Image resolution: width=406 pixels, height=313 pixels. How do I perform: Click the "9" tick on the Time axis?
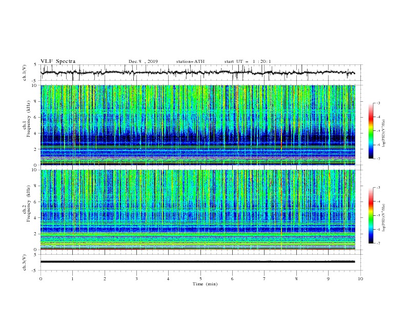coord(328,279)
